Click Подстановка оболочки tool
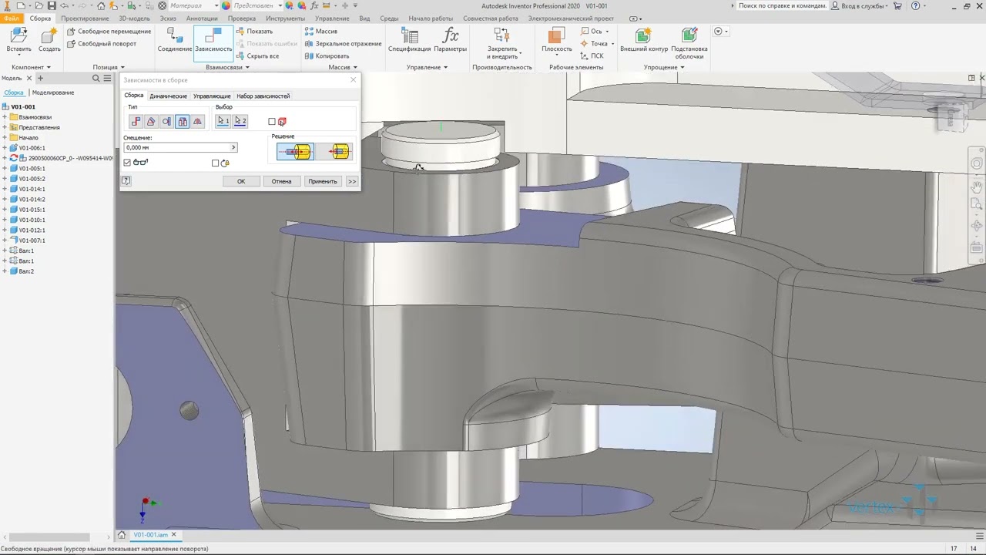 pos(689,44)
